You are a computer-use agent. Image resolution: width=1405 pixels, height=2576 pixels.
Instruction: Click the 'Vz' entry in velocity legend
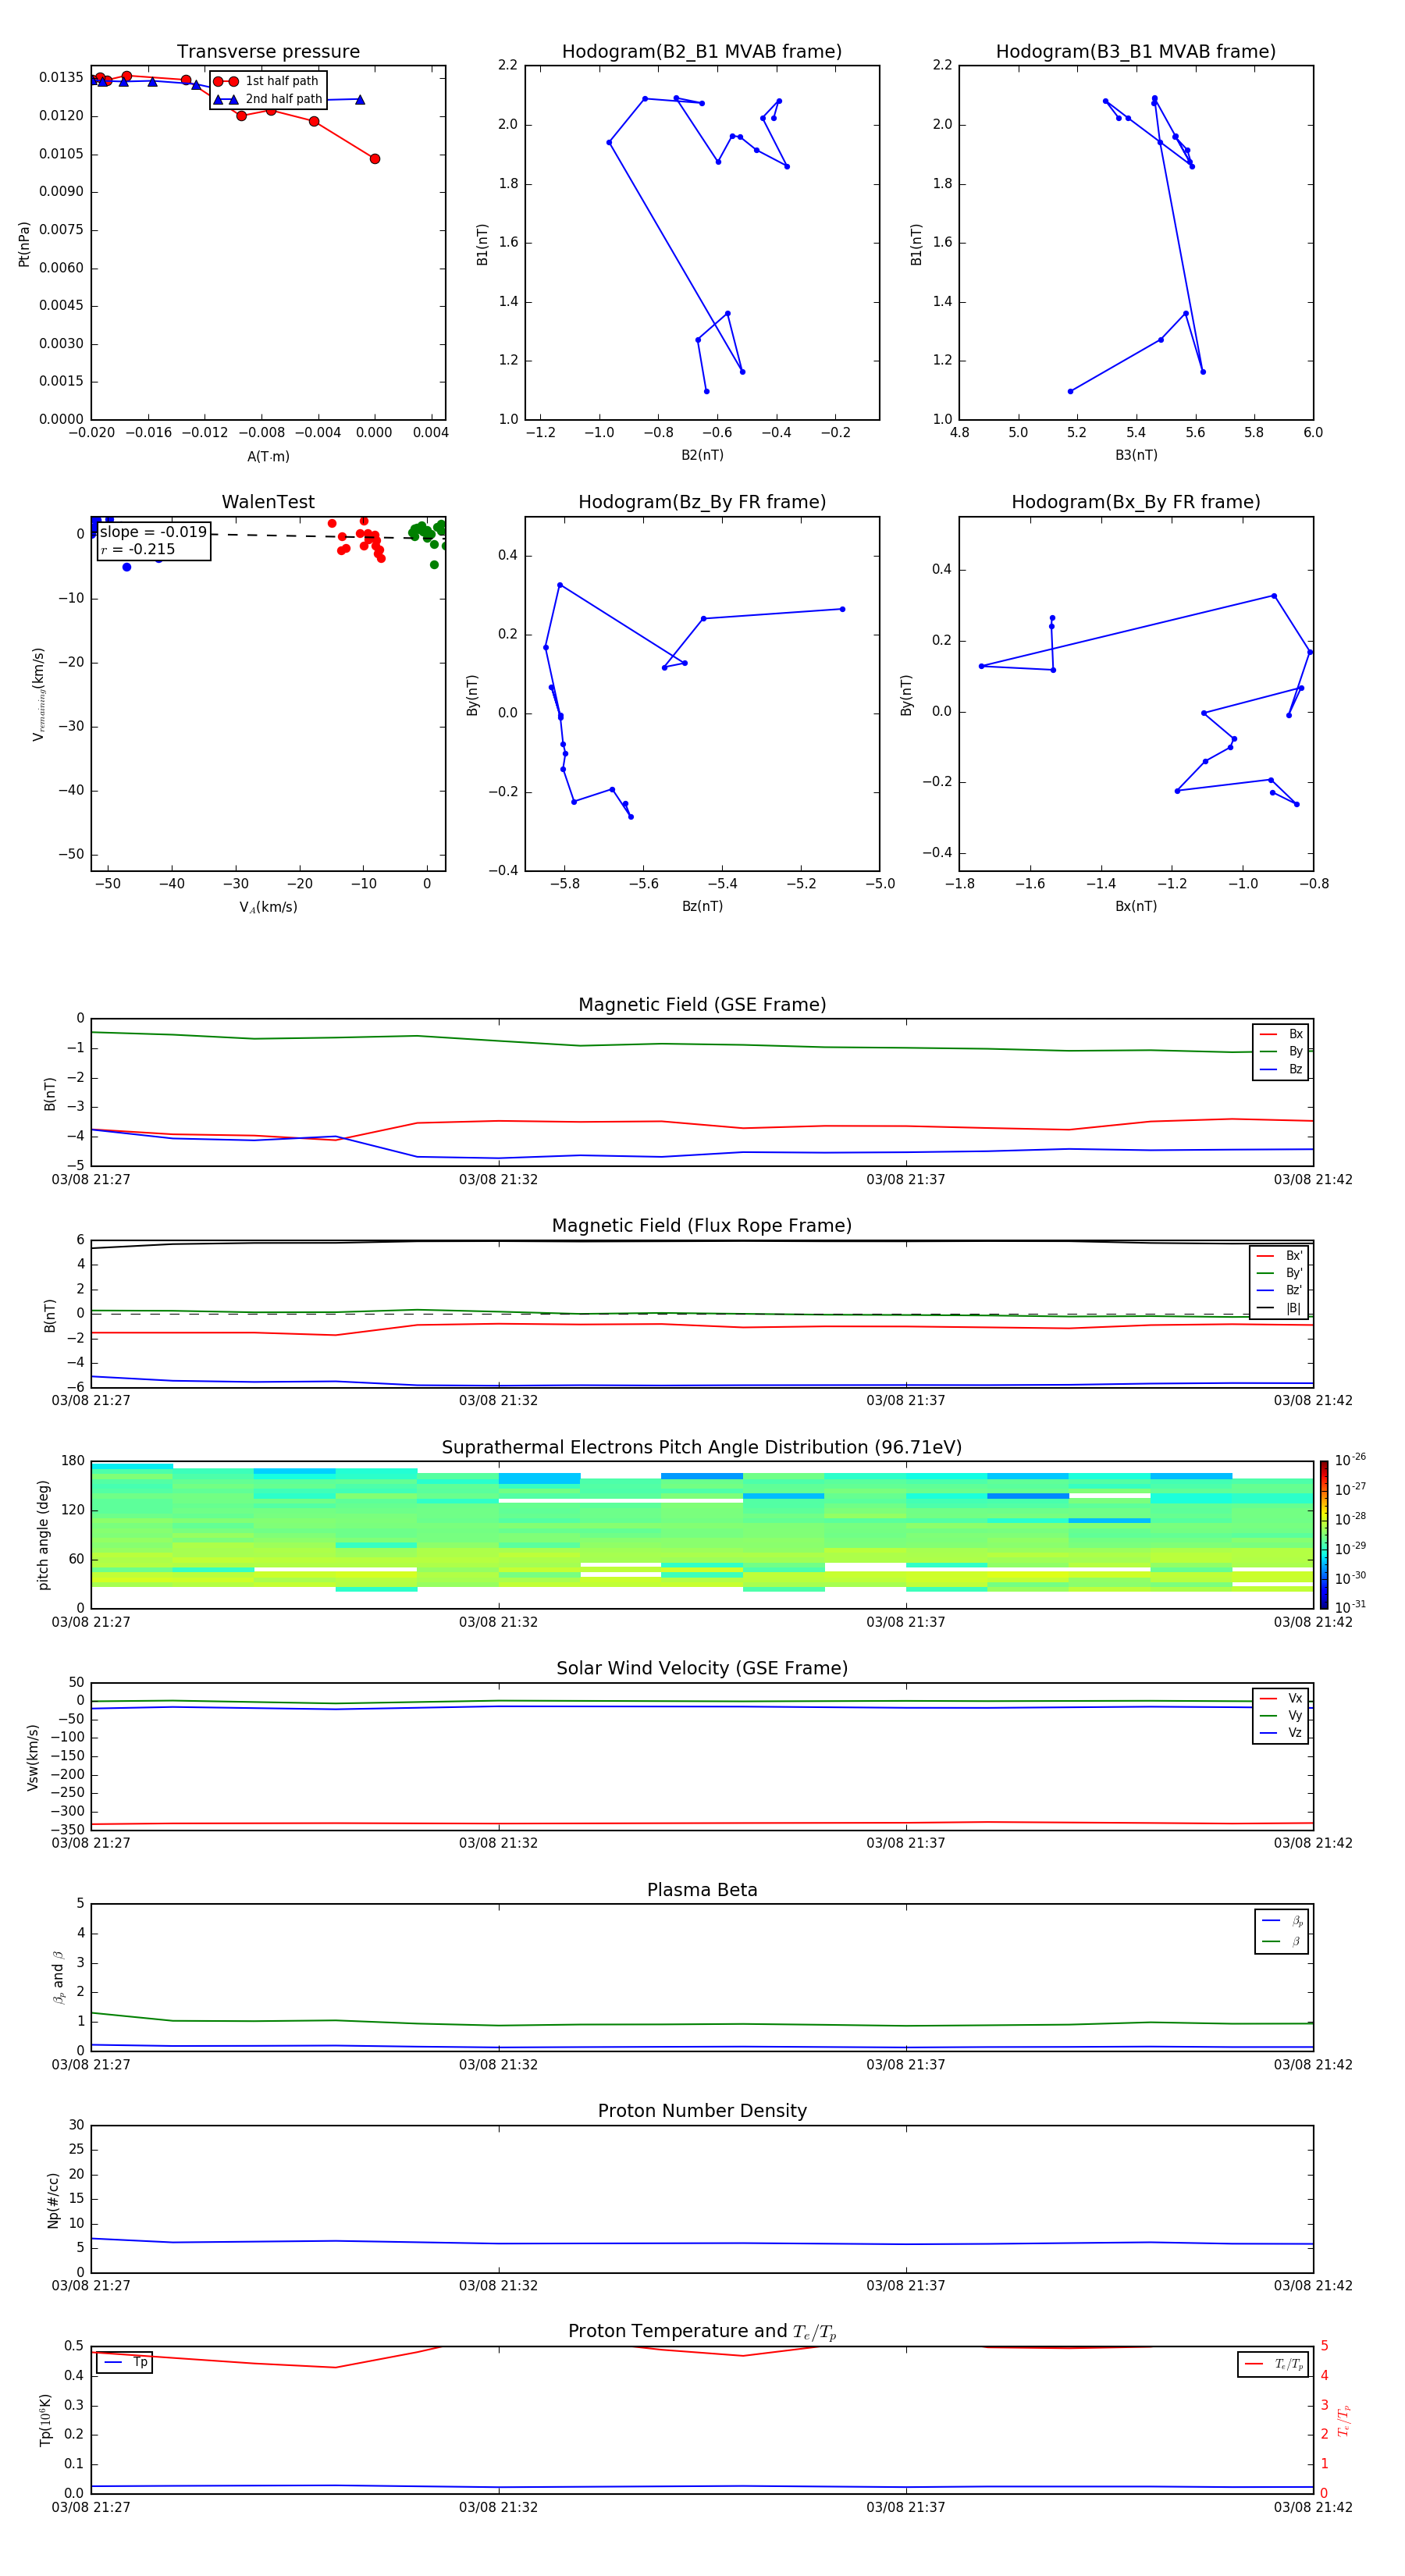[1281, 1733]
